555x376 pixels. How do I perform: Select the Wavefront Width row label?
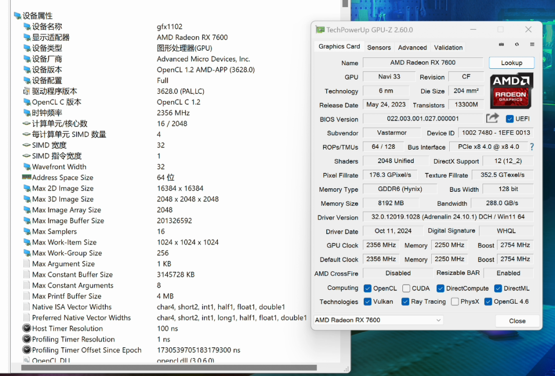coord(59,167)
